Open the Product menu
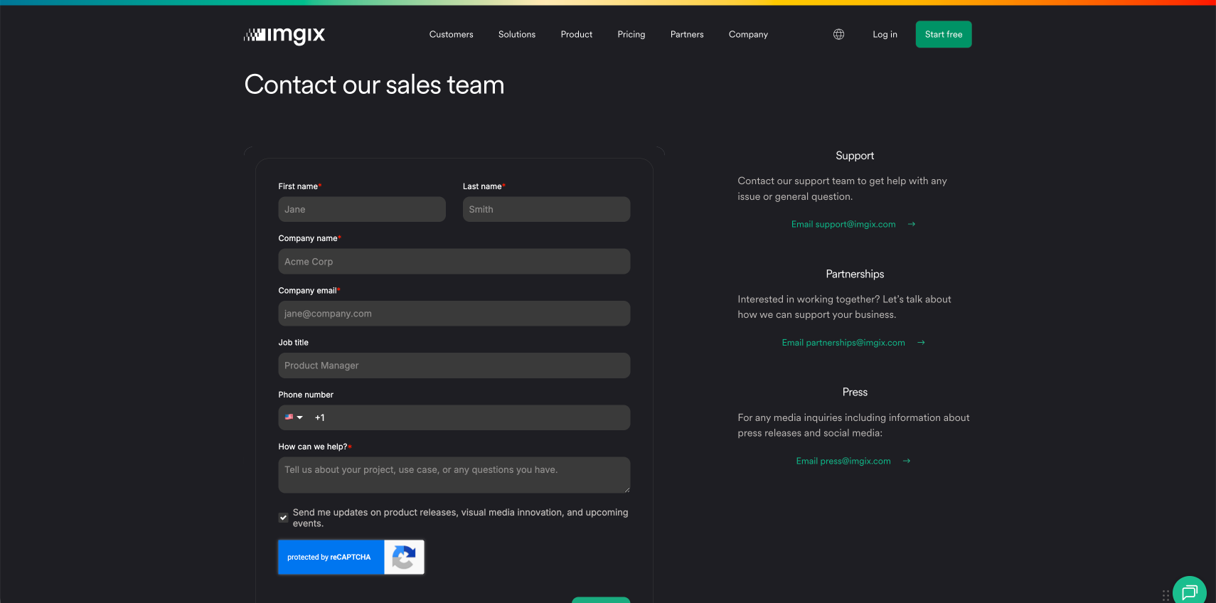 (x=577, y=34)
